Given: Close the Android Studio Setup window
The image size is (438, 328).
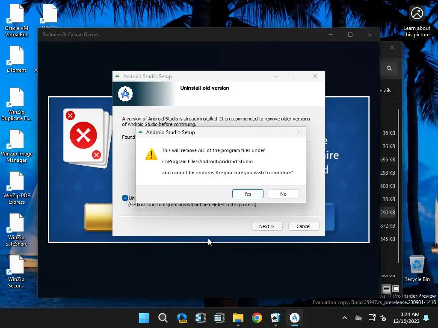Looking at the screenshot, I should tap(315, 76).
